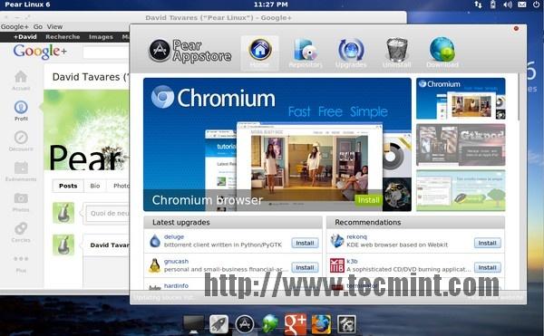The image size is (544, 336).
Task: Open the View menu in Google+ window
Action: (54, 26)
